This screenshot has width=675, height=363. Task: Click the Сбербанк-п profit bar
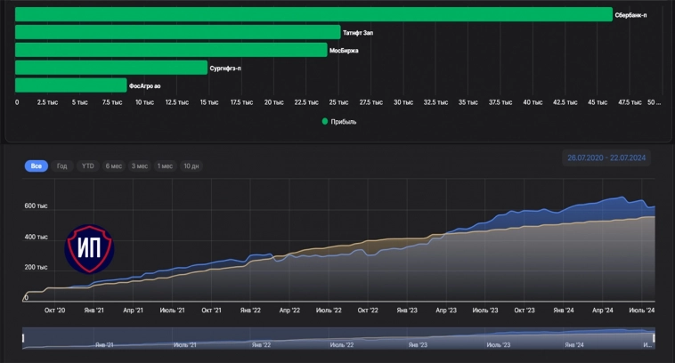point(313,14)
